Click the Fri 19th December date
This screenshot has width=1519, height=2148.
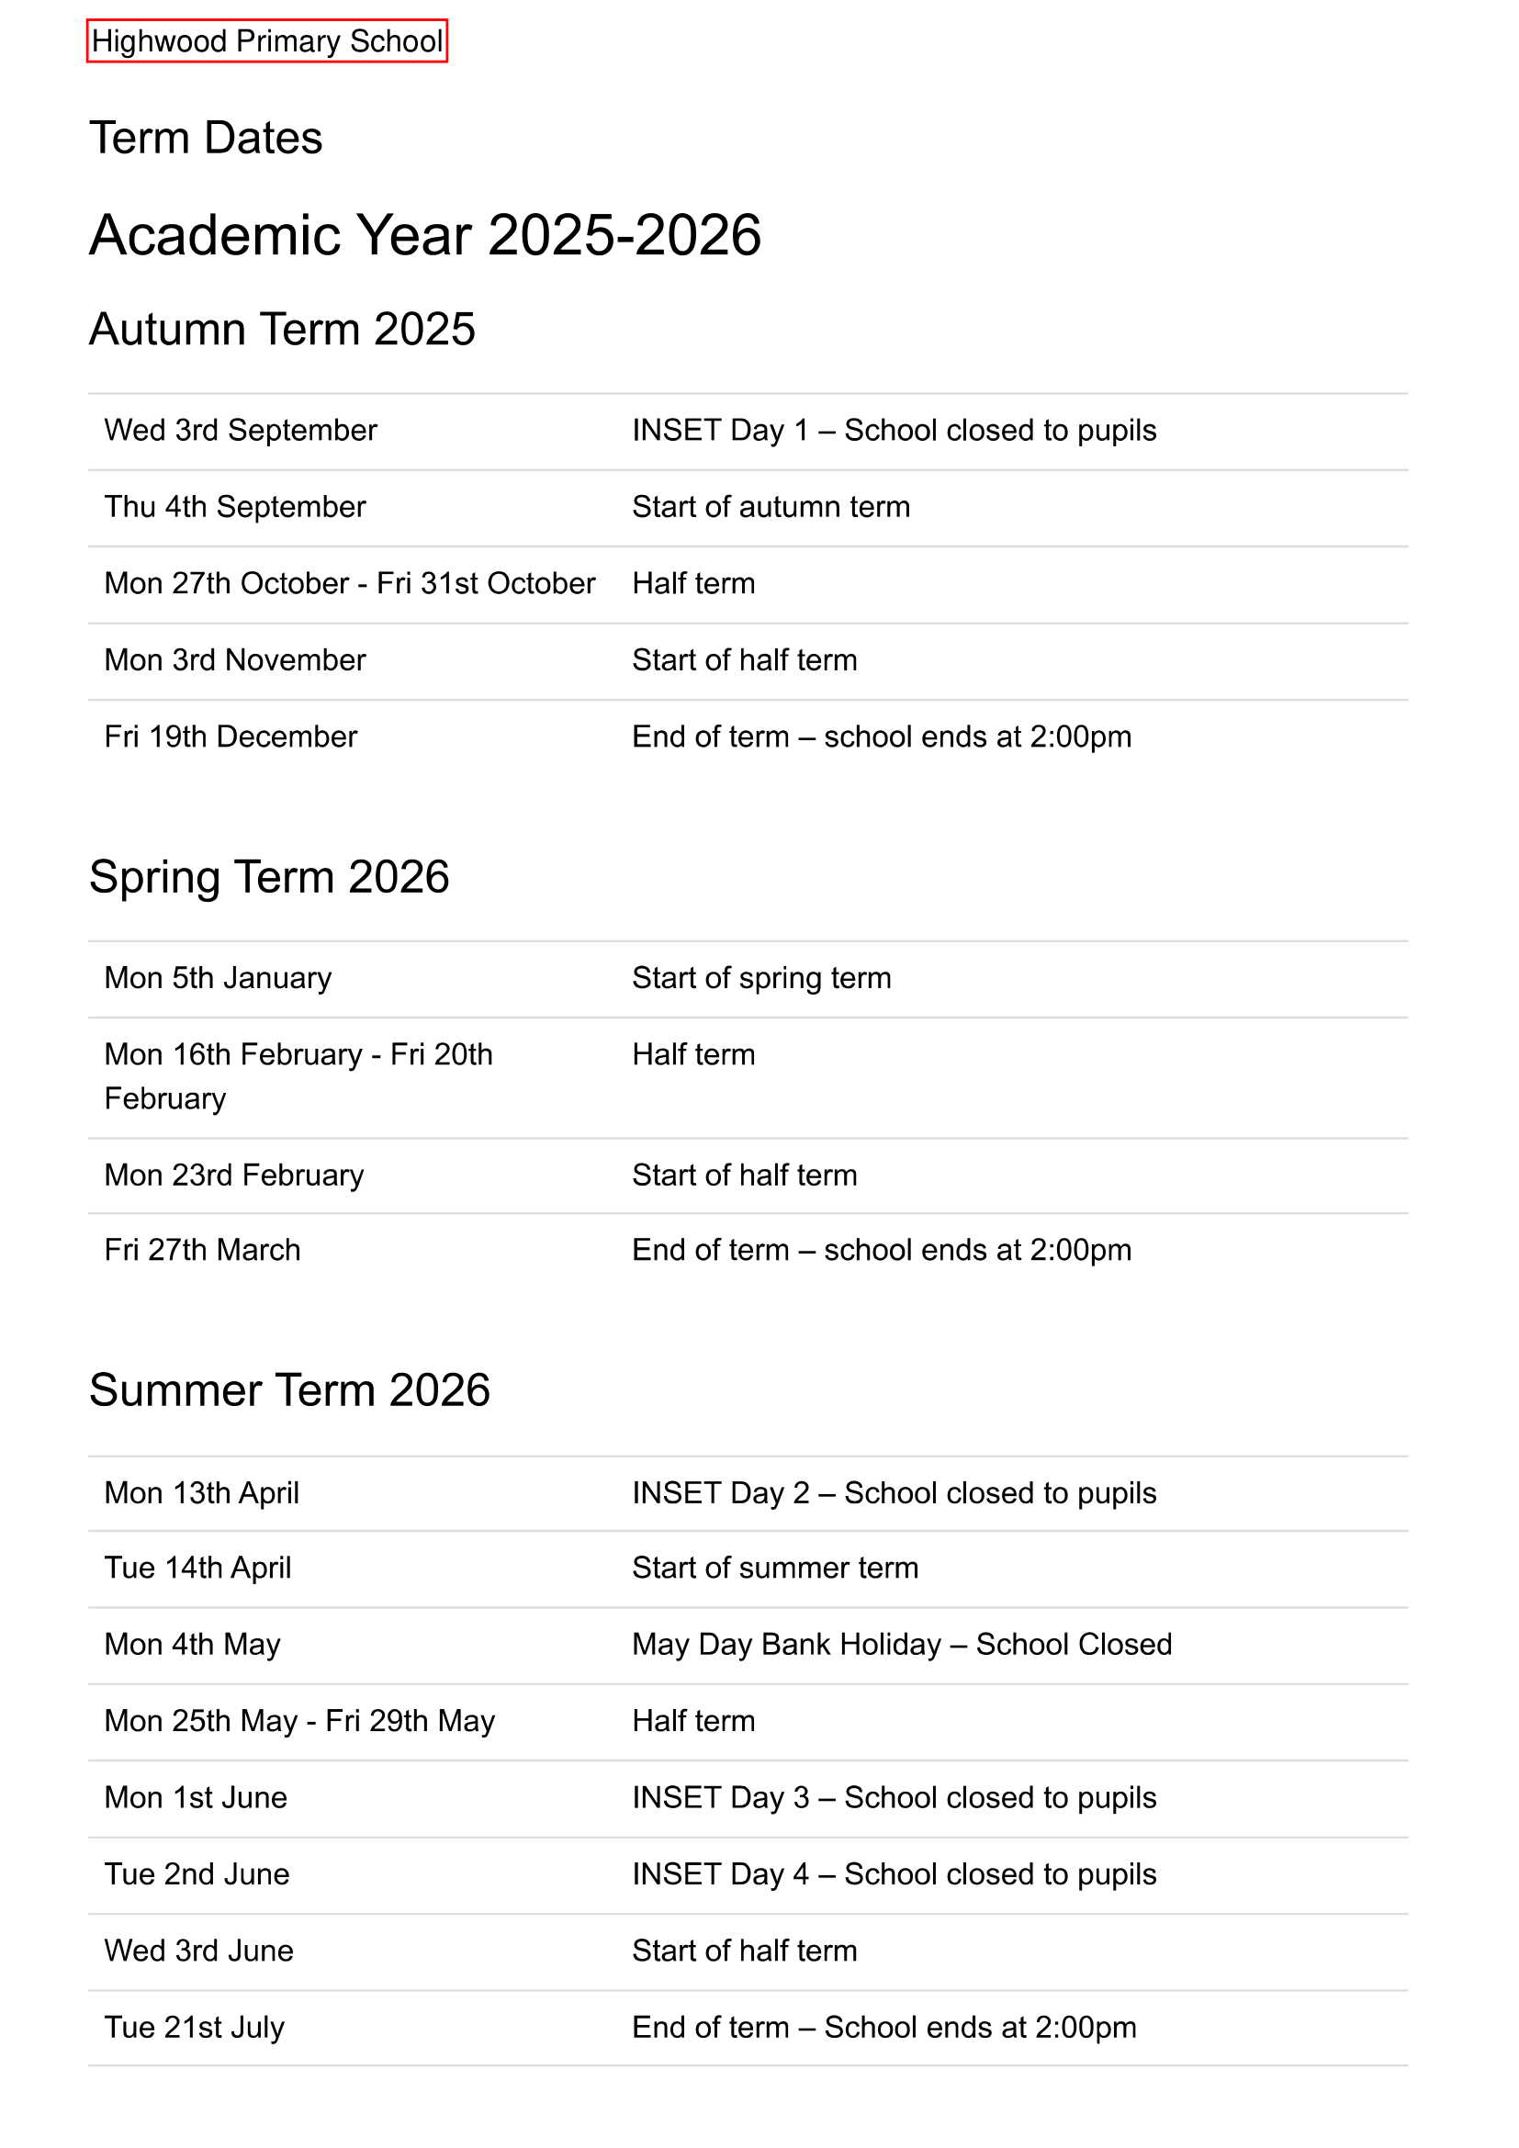point(231,737)
